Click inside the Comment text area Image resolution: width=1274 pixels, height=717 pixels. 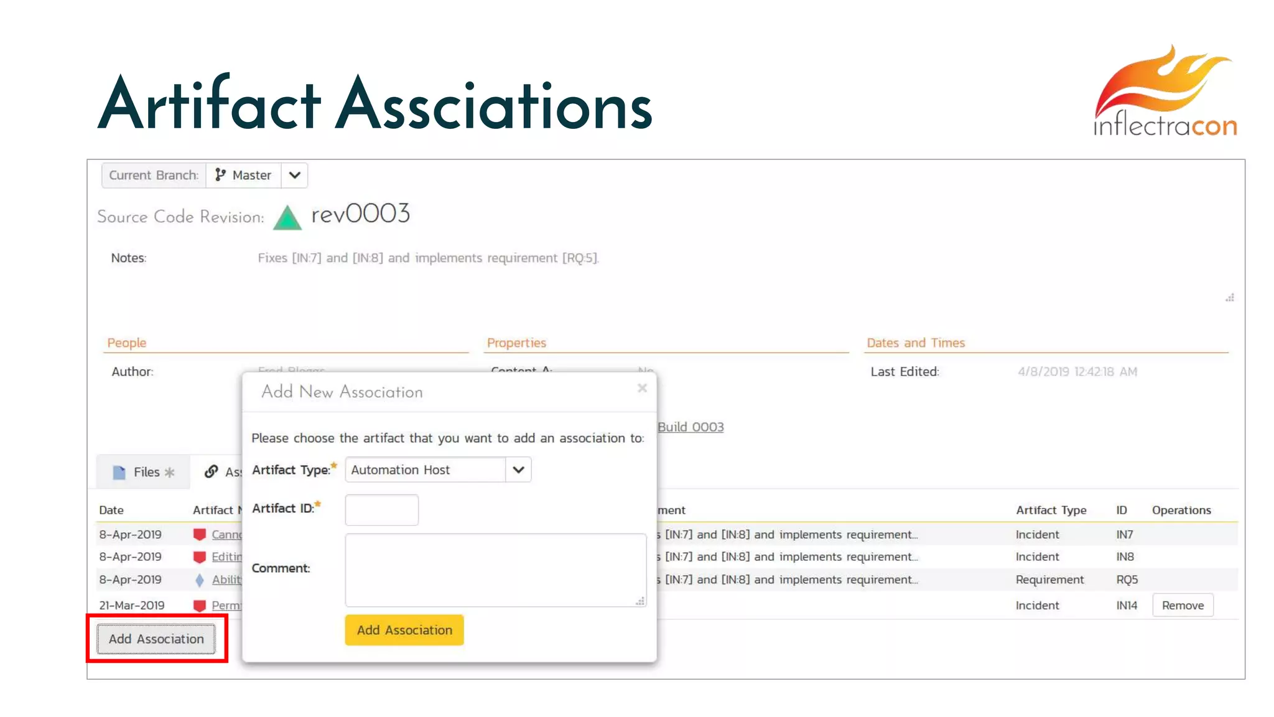496,570
